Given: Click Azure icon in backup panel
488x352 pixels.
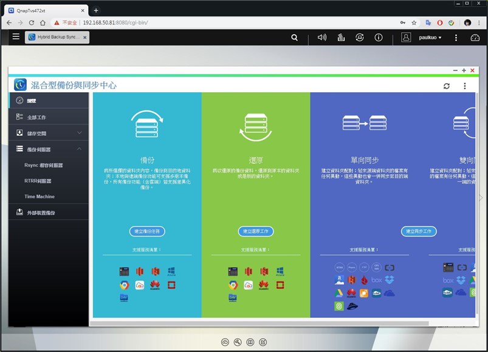Looking at the screenshot, I should (171, 271).
